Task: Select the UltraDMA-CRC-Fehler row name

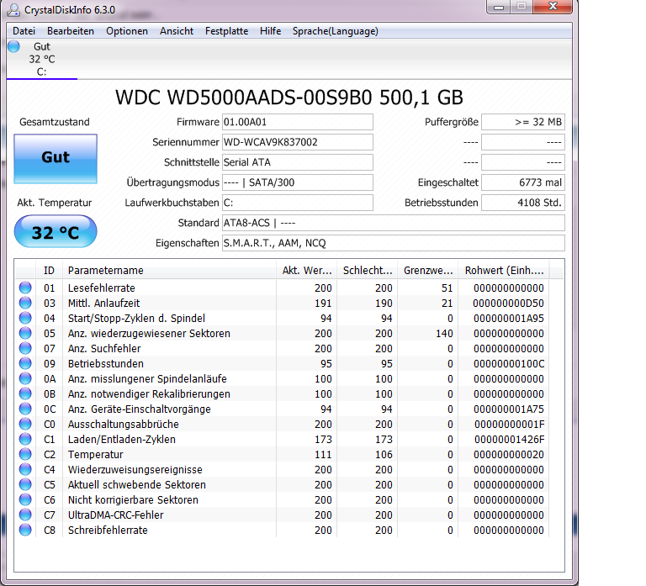Action: [x=116, y=515]
